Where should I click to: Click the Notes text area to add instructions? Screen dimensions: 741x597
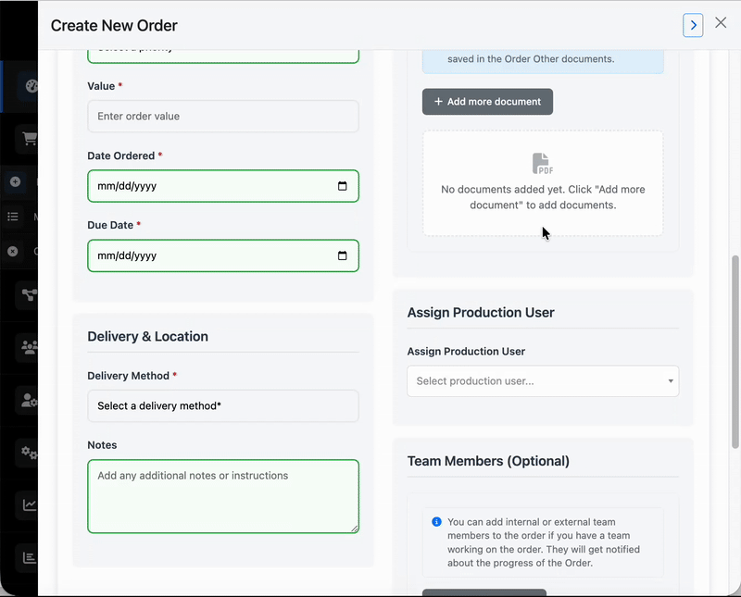click(x=222, y=496)
